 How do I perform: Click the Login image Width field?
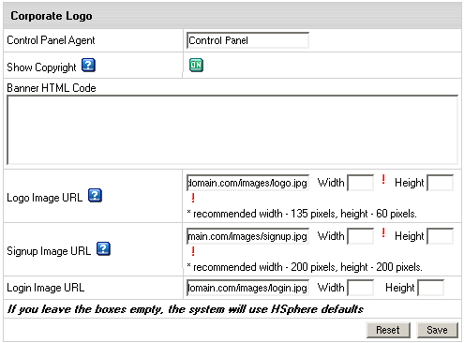(x=361, y=288)
